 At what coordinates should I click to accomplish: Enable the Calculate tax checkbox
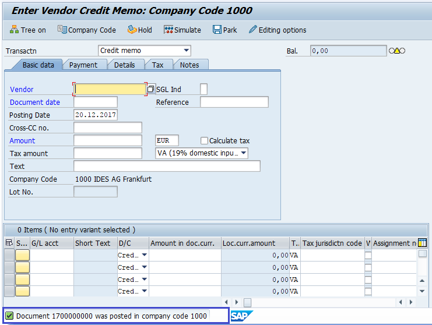(204, 140)
